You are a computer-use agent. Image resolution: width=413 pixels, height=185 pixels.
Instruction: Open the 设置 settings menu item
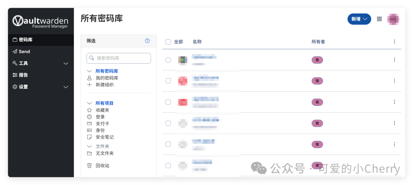41,87
